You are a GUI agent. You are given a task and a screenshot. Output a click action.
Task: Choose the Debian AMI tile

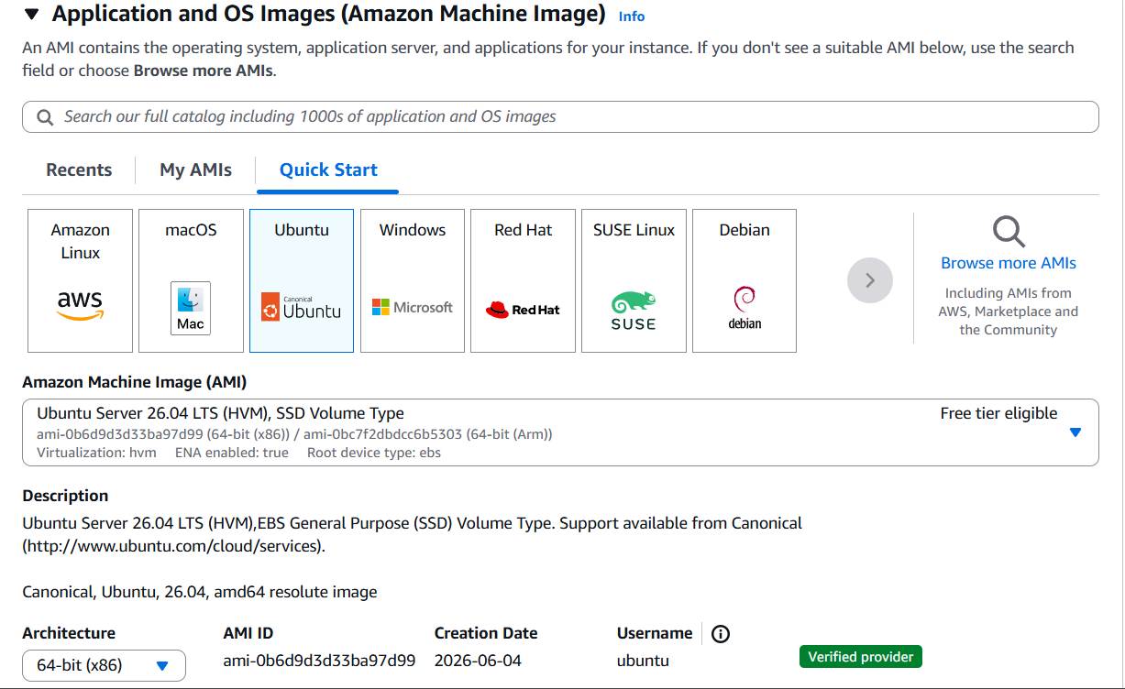pyautogui.click(x=744, y=280)
